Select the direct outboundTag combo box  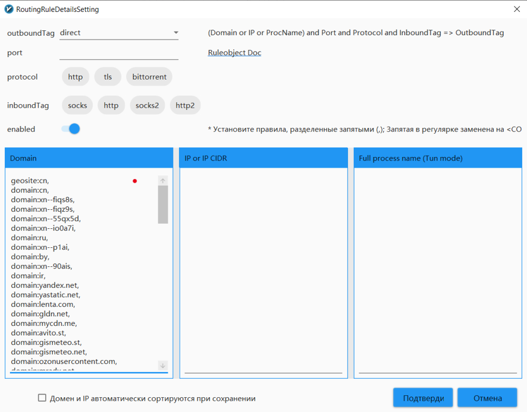(x=113, y=33)
